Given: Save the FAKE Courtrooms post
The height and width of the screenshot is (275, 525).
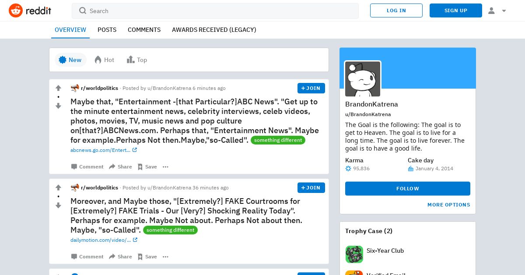Looking at the screenshot, I should click(147, 257).
